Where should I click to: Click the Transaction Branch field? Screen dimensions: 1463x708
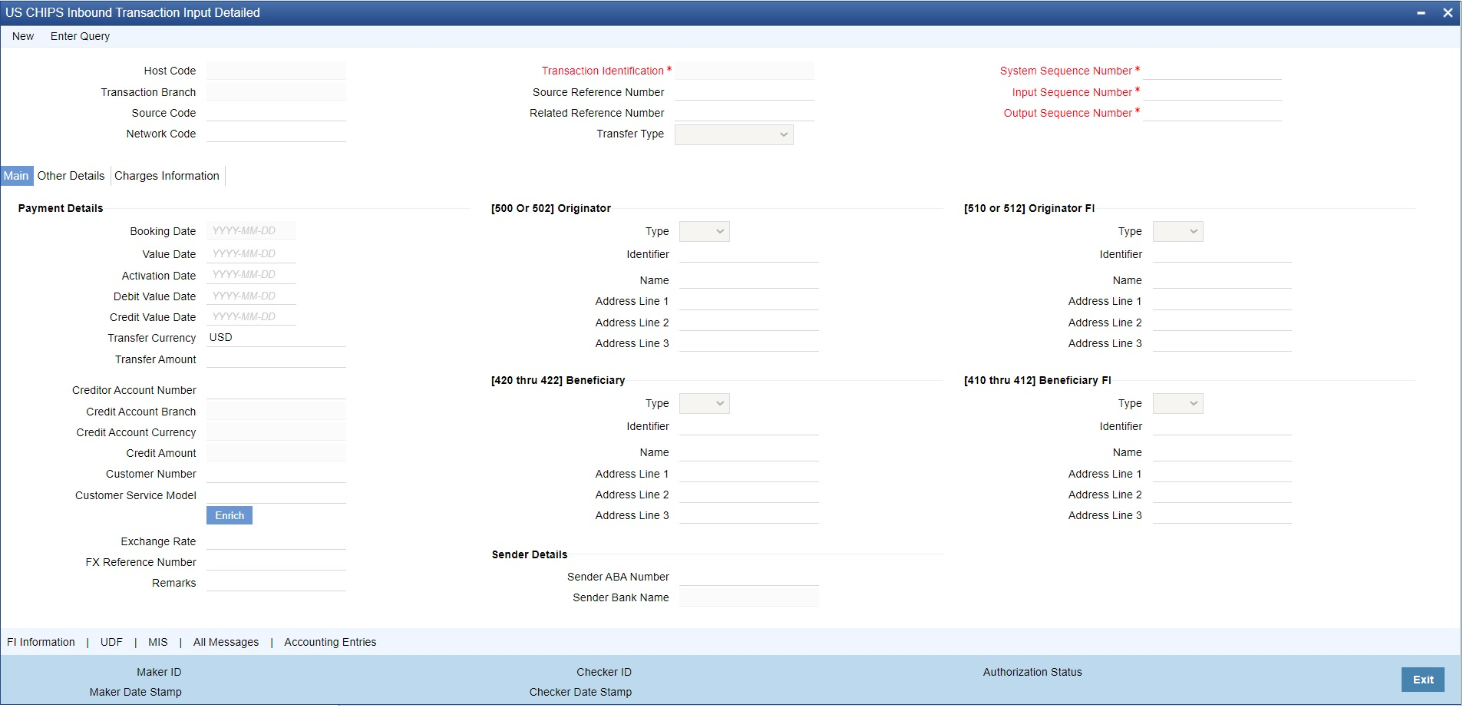[276, 92]
